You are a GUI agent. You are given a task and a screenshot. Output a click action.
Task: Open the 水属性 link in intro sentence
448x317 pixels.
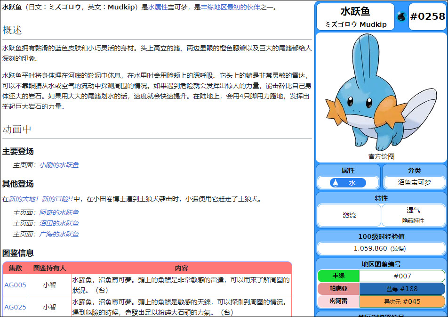(x=158, y=7)
